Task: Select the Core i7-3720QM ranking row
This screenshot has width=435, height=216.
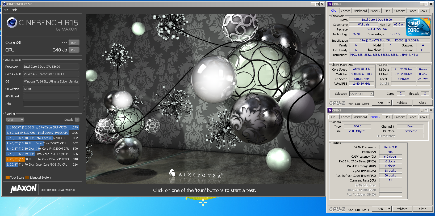Action: click(42, 149)
